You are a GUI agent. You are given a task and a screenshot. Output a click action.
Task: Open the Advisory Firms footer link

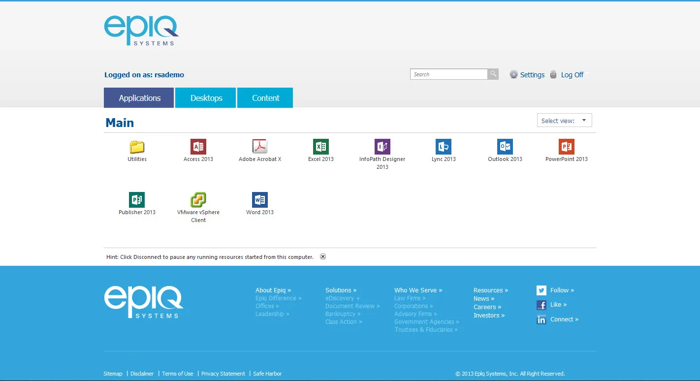pyautogui.click(x=415, y=314)
